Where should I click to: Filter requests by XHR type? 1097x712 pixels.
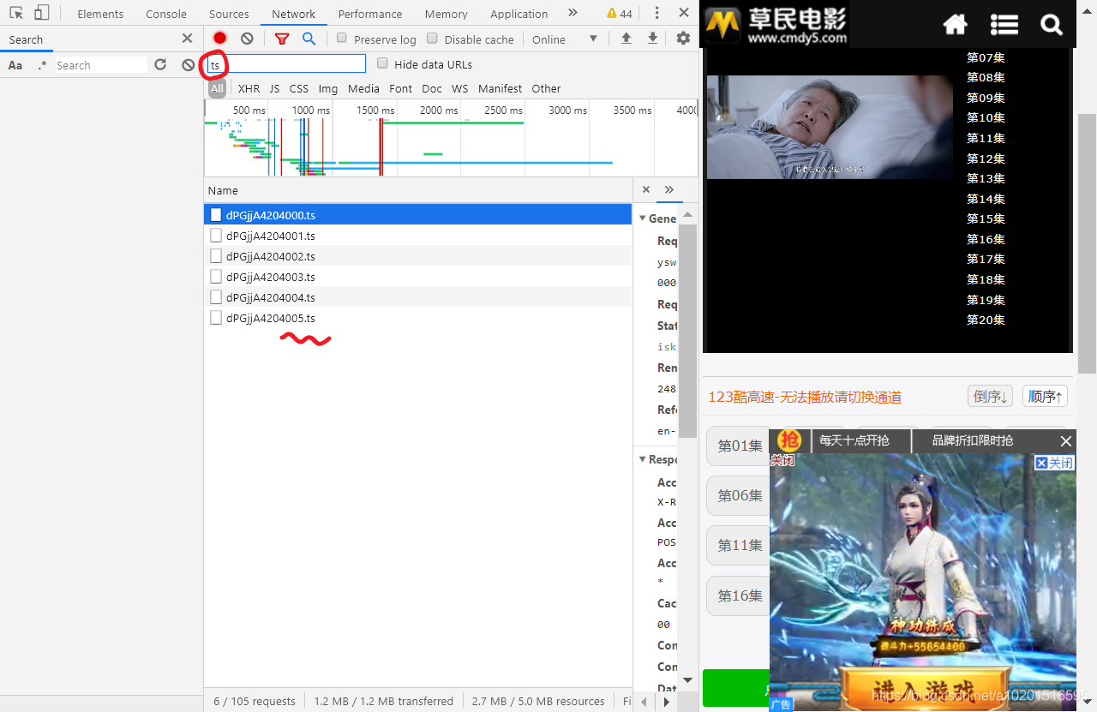(249, 88)
